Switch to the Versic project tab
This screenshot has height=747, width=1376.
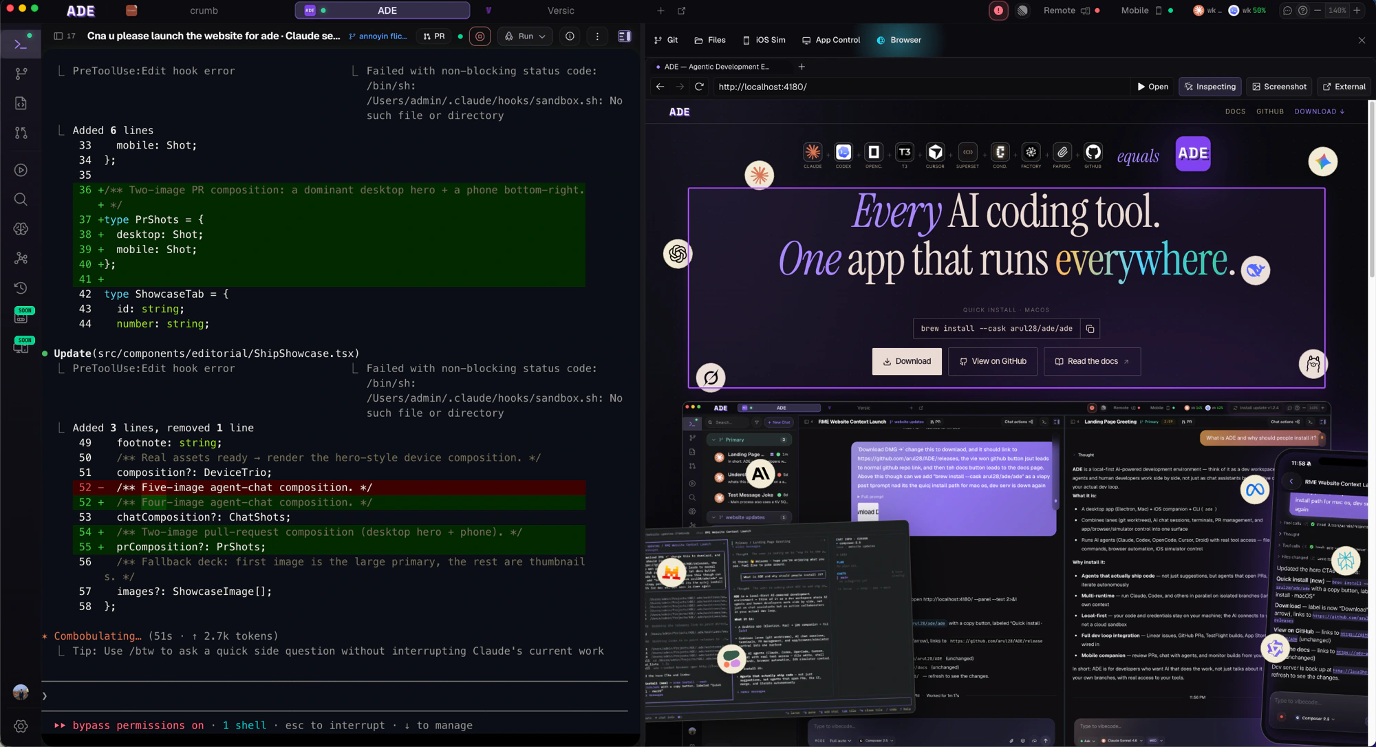coord(561,10)
